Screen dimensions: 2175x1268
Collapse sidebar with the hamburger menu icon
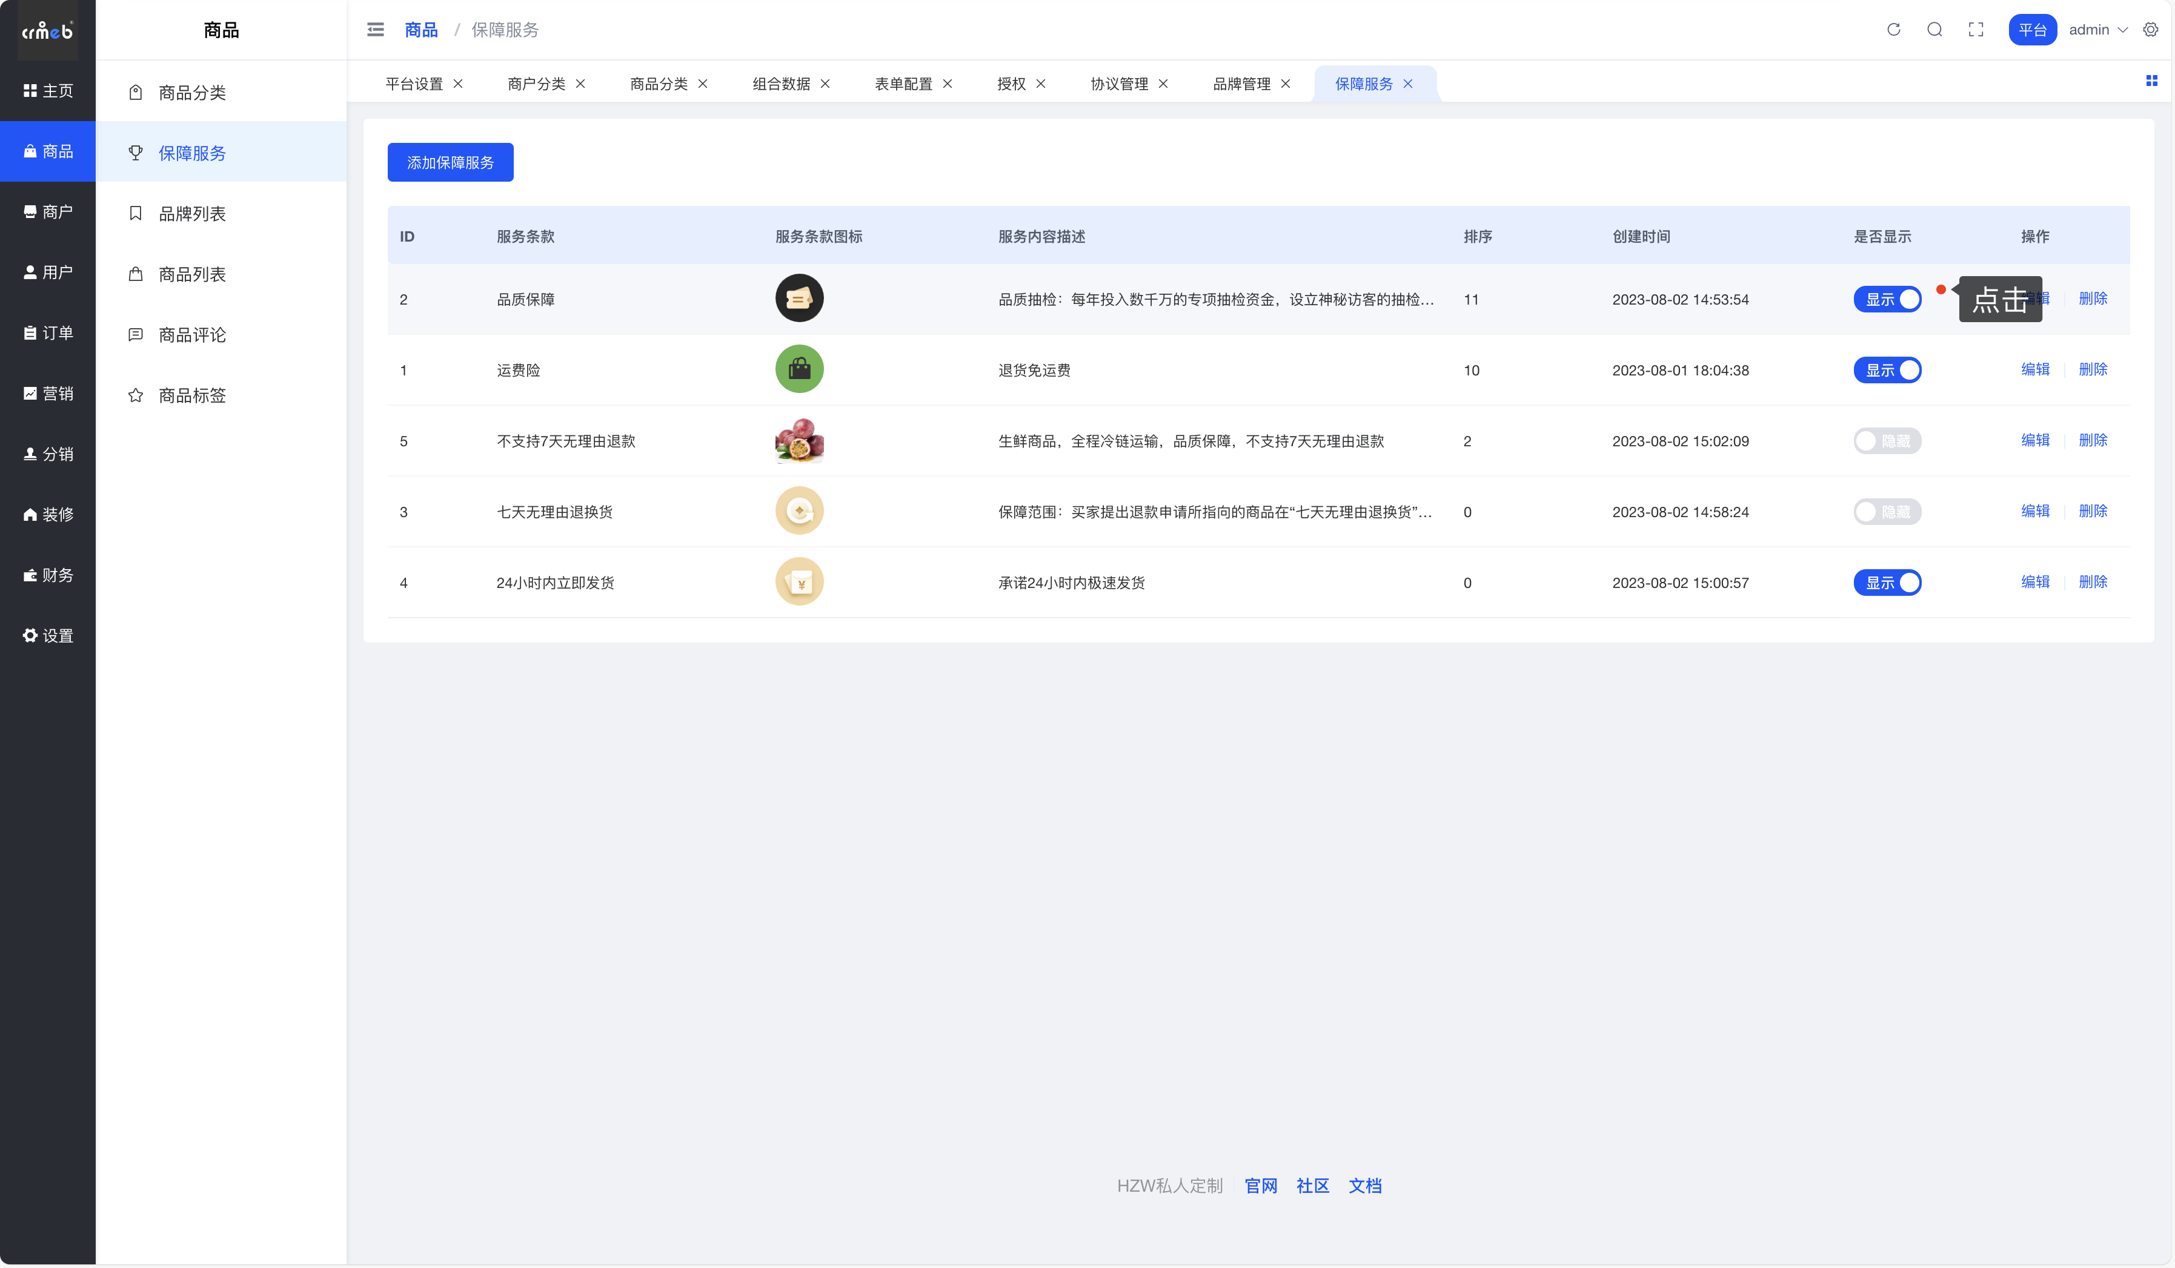pyautogui.click(x=376, y=29)
